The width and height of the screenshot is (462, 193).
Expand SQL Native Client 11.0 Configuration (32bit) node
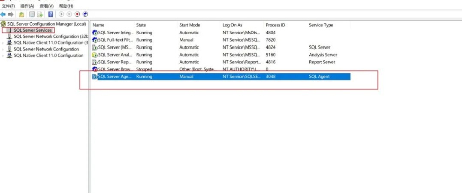[x=3, y=43]
